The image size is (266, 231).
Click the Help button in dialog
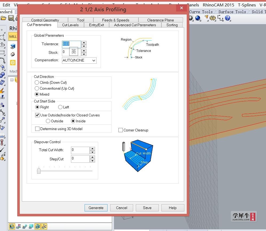click(x=173, y=208)
